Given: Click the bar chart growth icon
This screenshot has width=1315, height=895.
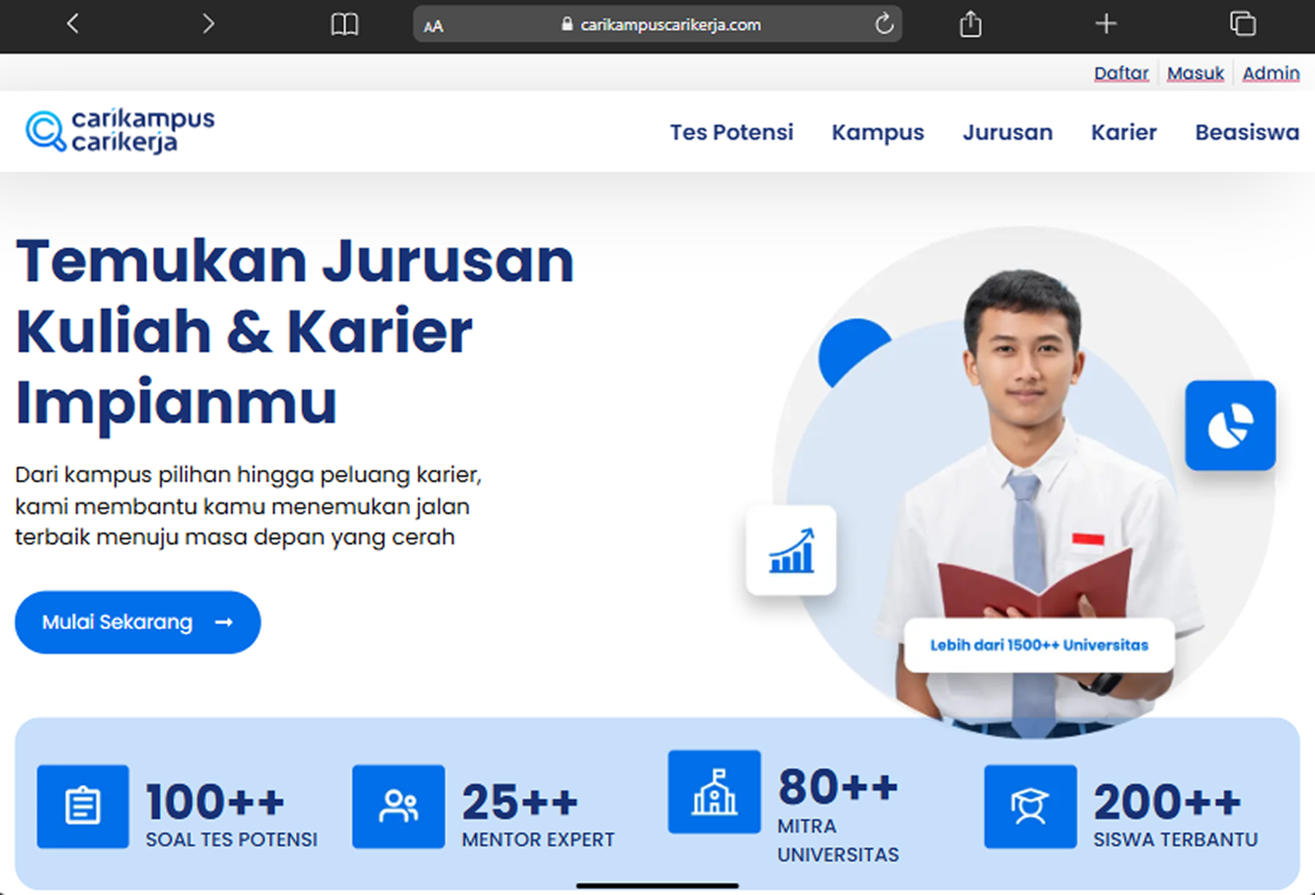Looking at the screenshot, I should (x=791, y=551).
